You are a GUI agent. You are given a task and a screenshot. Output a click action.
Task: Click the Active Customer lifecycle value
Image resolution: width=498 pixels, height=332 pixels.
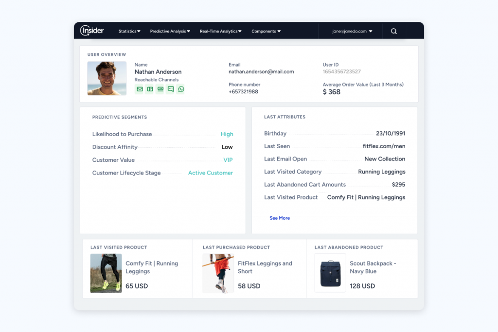[x=210, y=173]
